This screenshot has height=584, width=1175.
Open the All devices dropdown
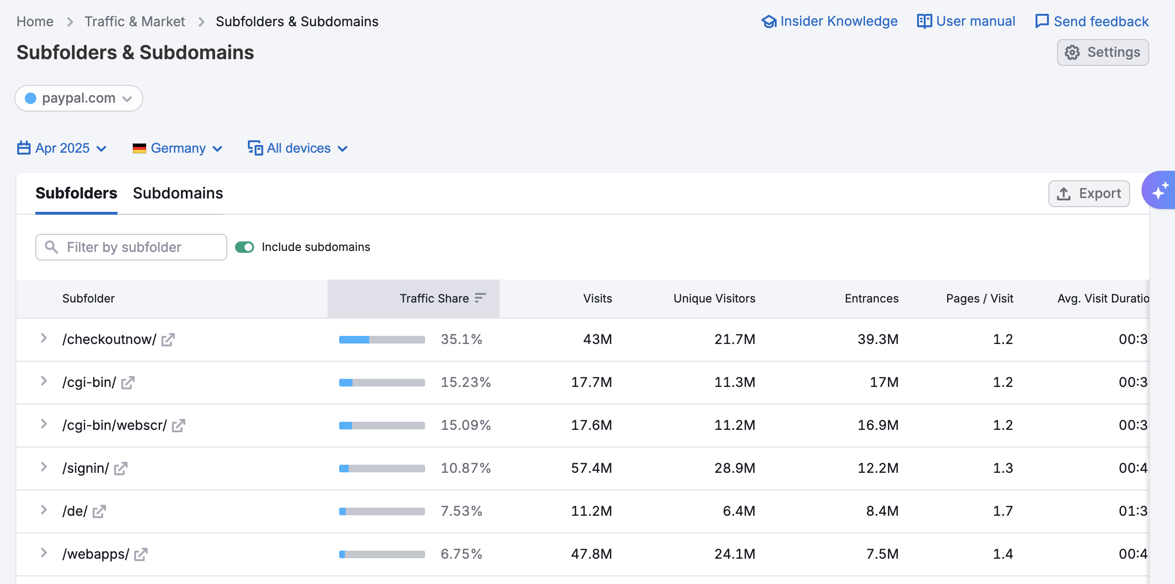click(298, 148)
